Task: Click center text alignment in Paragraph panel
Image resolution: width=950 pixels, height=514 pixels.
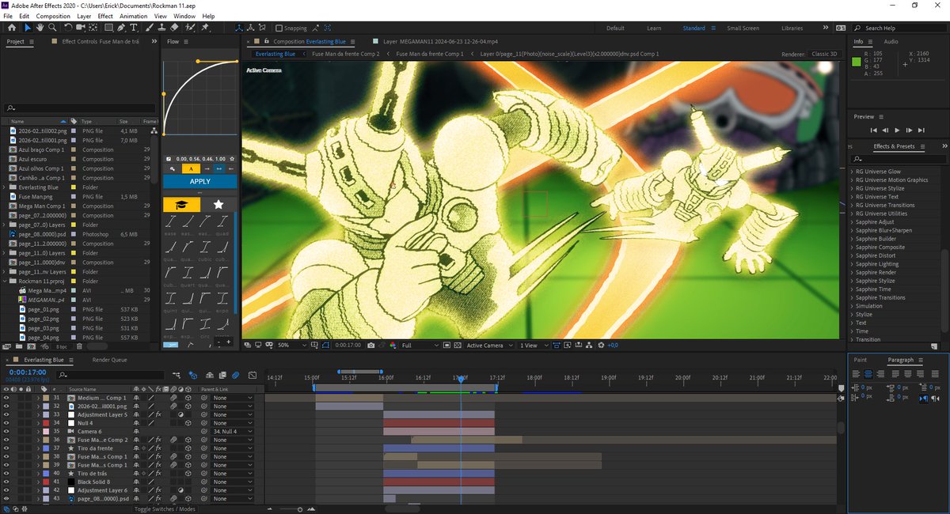Action: [868, 374]
